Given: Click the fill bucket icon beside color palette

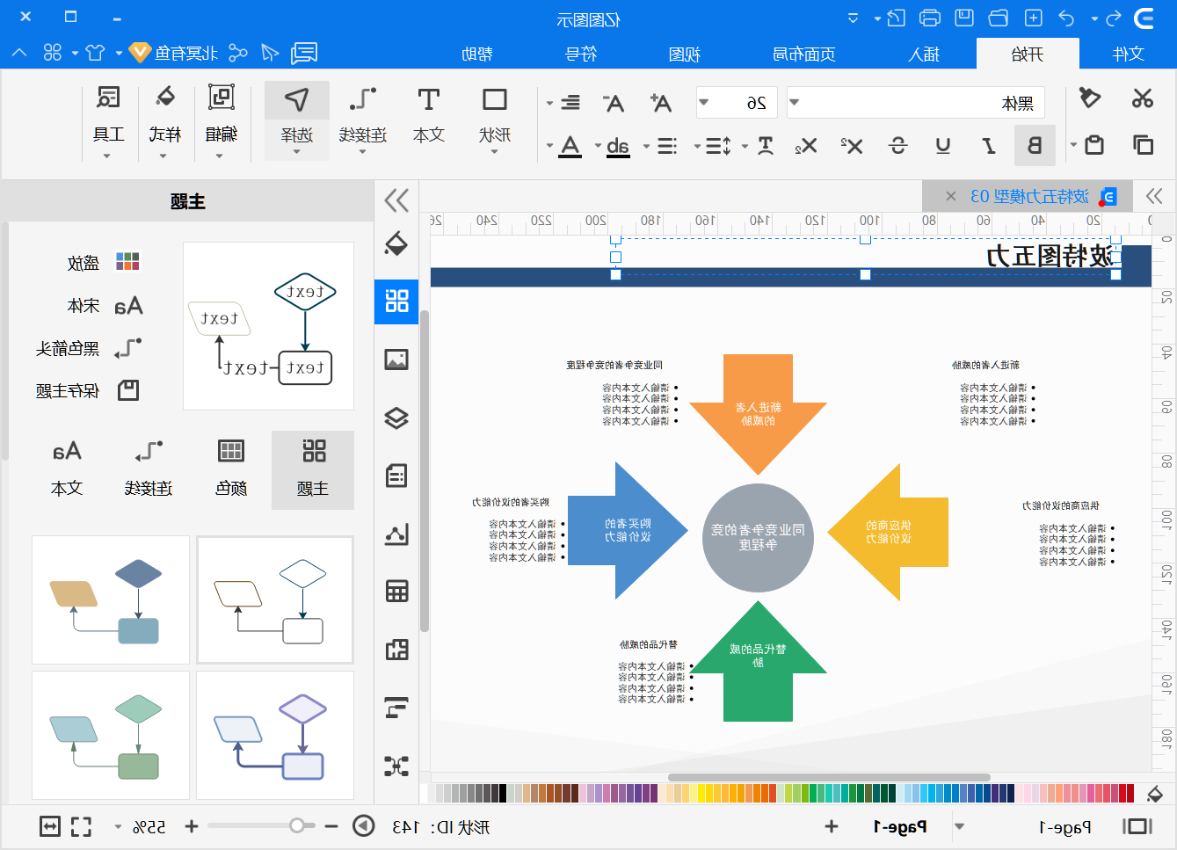Looking at the screenshot, I should point(1156,795).
